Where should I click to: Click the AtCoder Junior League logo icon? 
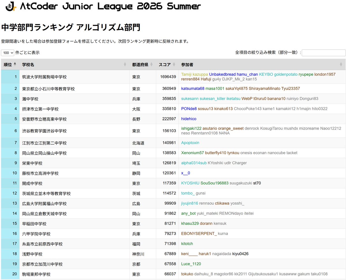click(x=12, y=6)
